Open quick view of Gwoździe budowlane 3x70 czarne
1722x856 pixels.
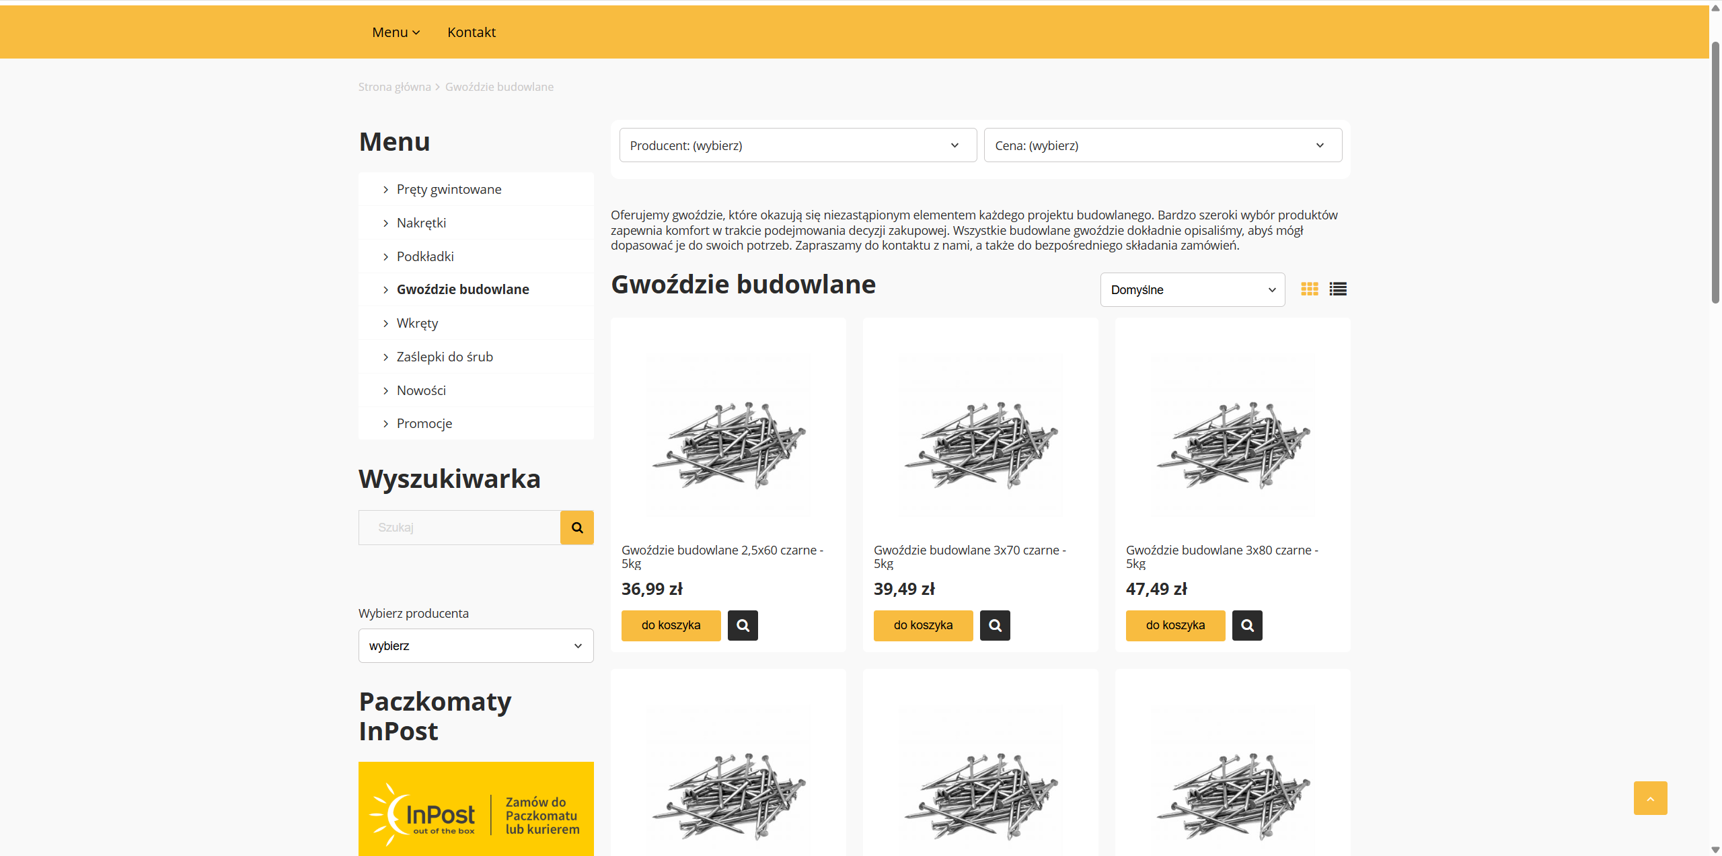(x=995, y=625)
